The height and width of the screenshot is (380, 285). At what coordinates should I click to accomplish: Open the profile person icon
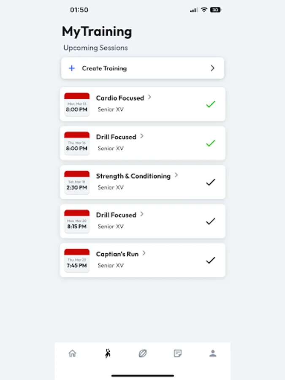[x=213, y=354]
